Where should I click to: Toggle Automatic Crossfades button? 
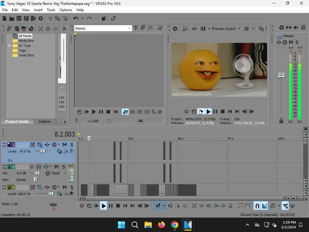click(265, 206)
